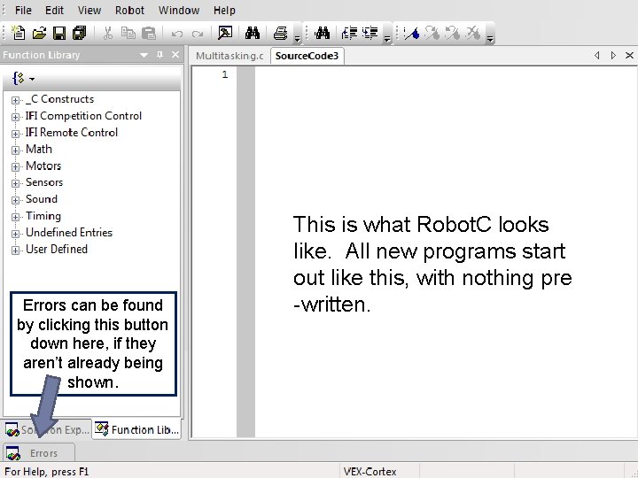Open the bookmark toolbar overflow arrow
The height and width of the screenshot is (478, 638).
[x=490, y=39]
